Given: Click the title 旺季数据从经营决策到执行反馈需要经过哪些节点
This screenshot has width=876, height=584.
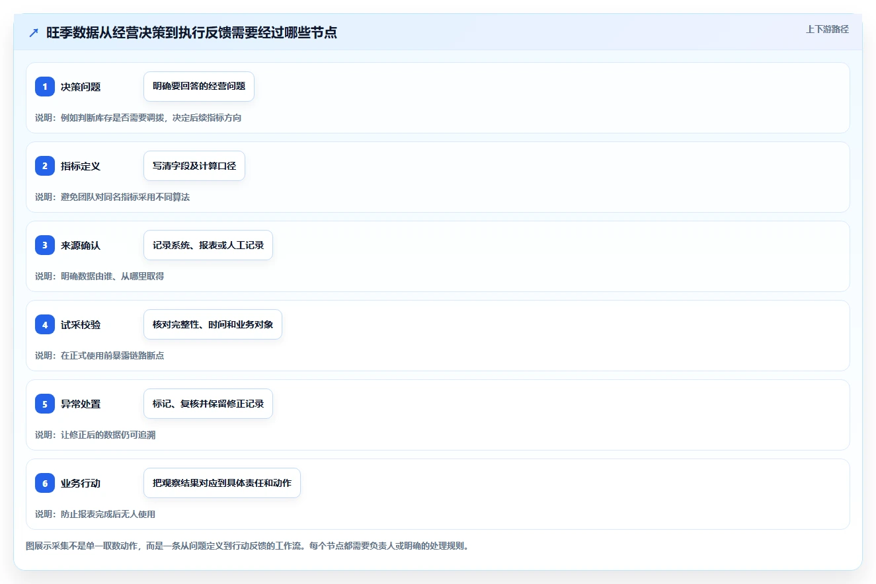Looking at the screenshot, I should (x=192, y=33).
